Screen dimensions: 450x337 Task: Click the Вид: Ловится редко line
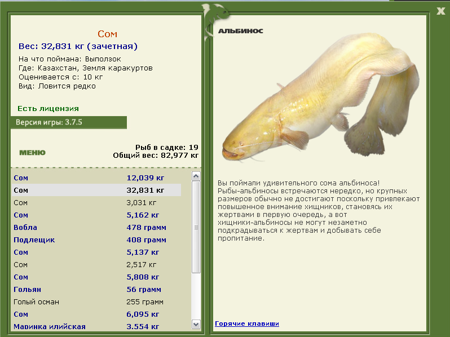coord(57,86)
